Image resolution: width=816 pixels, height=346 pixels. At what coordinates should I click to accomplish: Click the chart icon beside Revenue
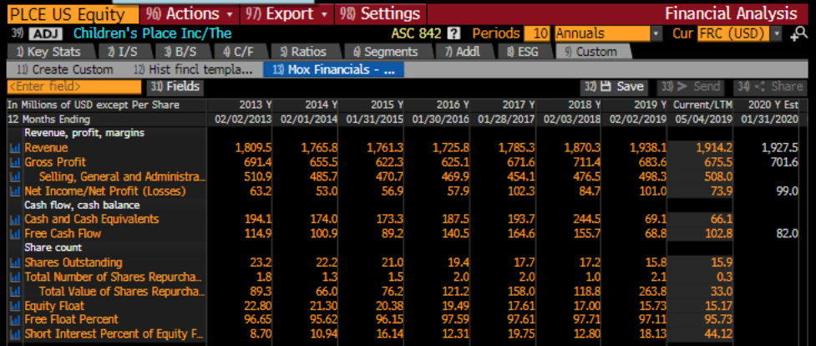14,148
